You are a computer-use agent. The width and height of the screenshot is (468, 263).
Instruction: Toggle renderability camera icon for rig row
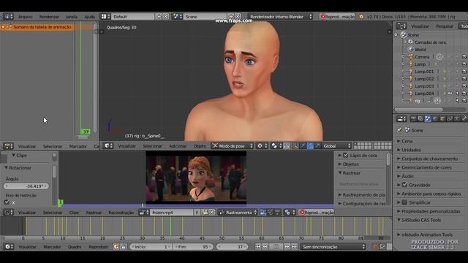click(464, 101)
